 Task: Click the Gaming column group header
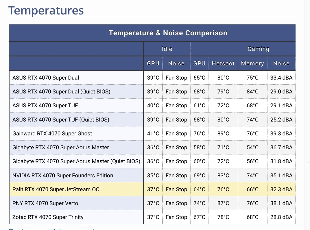coord(258,49)
